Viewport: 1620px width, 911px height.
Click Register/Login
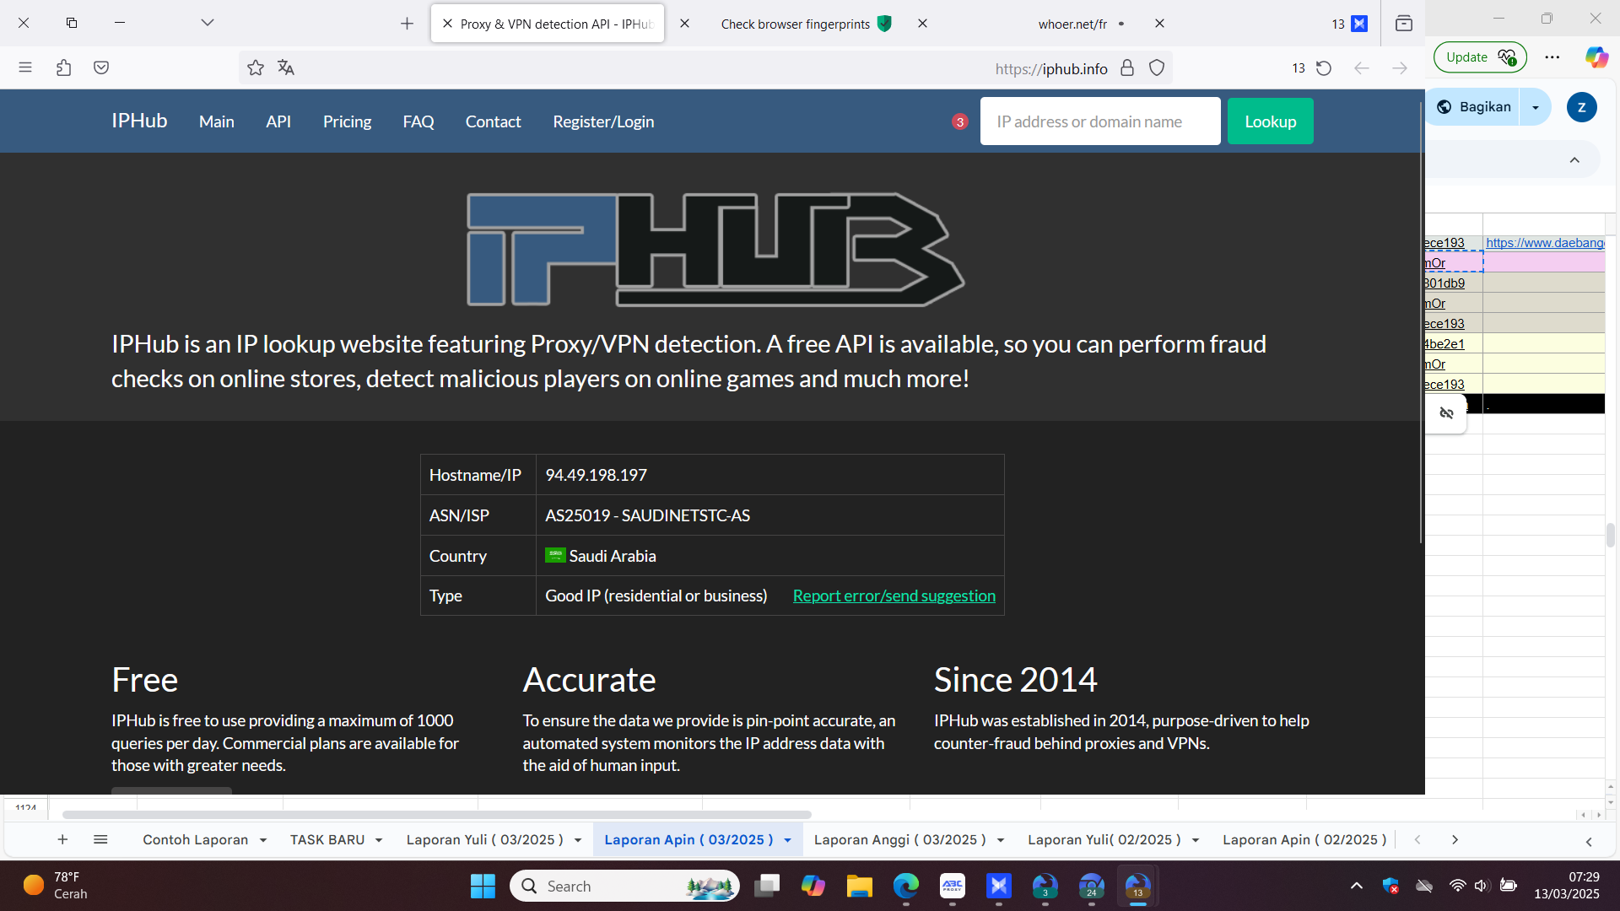603,121
